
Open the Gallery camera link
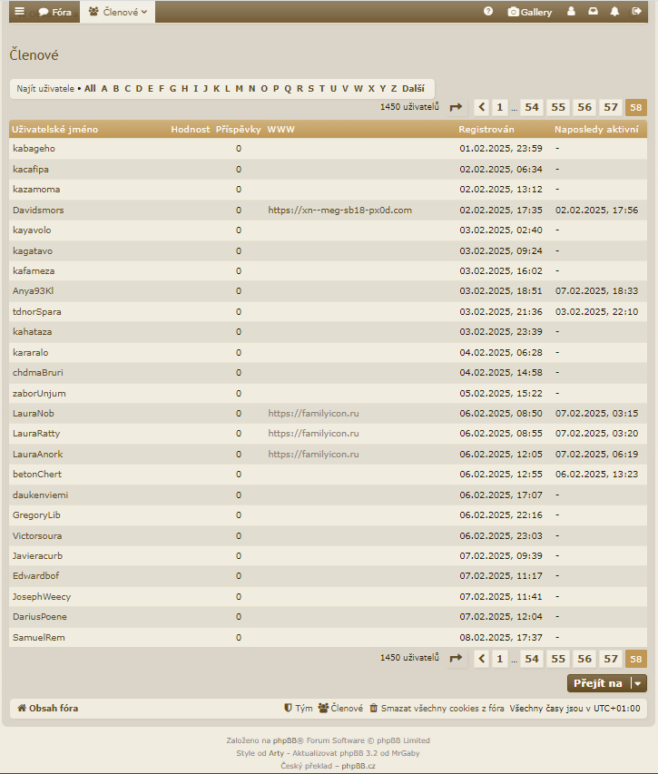tap(529, 12)
